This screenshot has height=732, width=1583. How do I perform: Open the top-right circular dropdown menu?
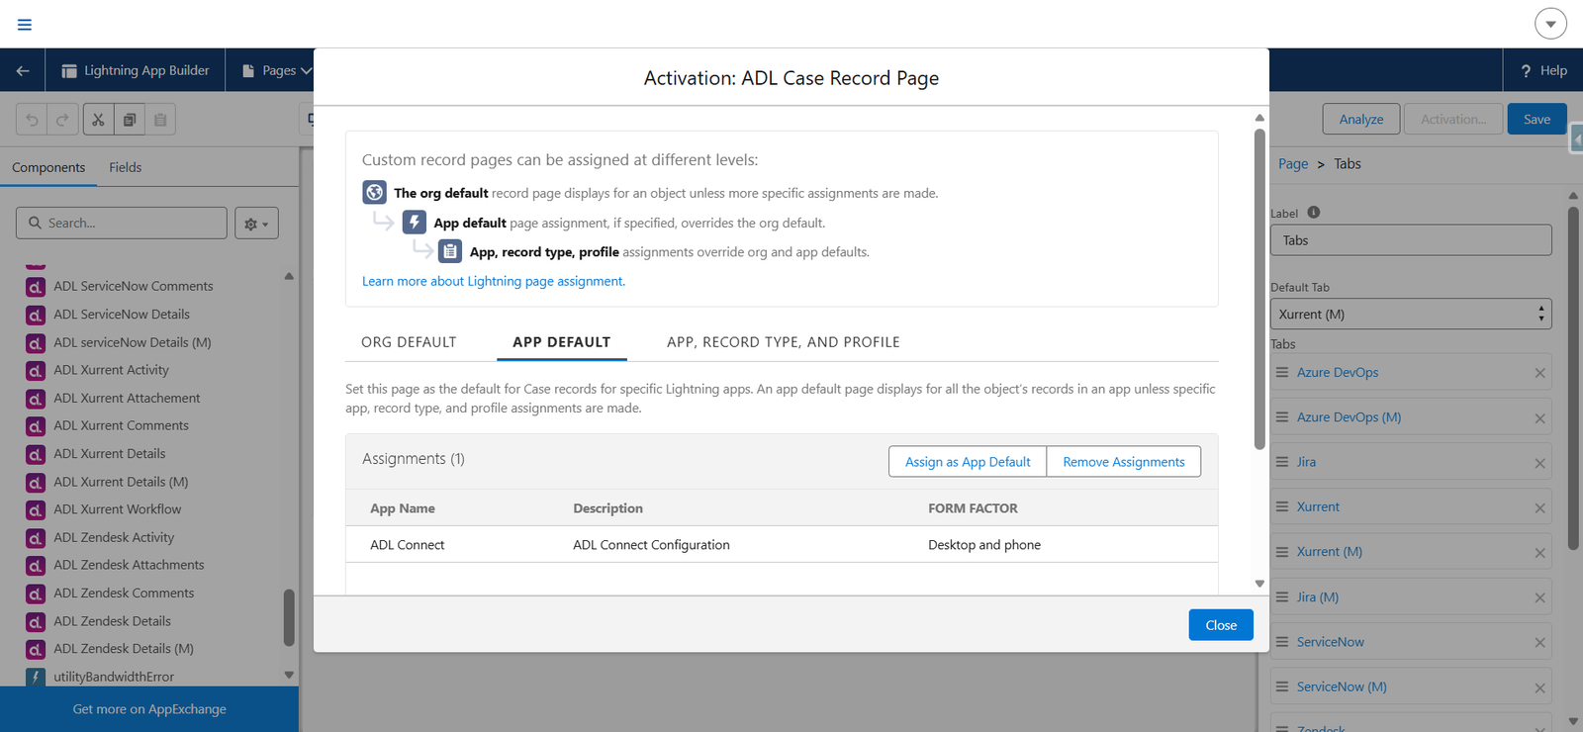(1550, 24)
